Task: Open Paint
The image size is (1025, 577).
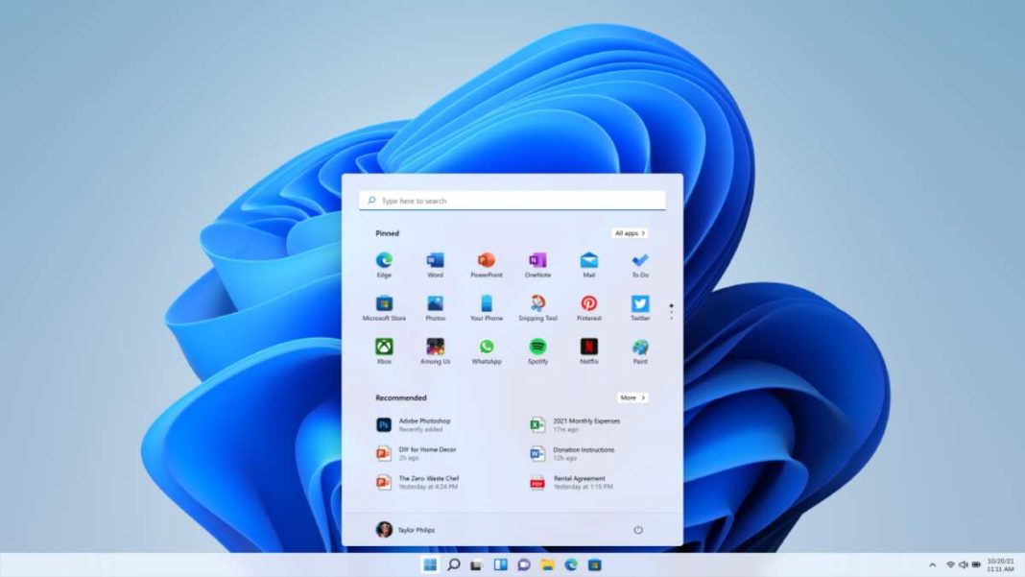Action: coord(639,348)
